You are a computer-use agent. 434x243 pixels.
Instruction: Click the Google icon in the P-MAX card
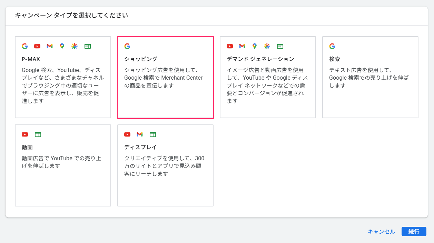[x=24, y=46]
